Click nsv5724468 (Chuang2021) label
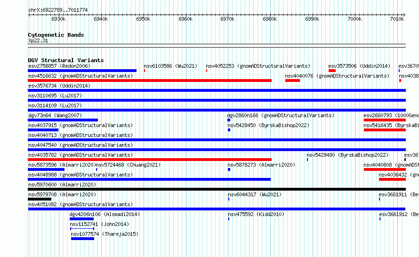The width and height of the screenshot is (419, 257). [128, 165]
